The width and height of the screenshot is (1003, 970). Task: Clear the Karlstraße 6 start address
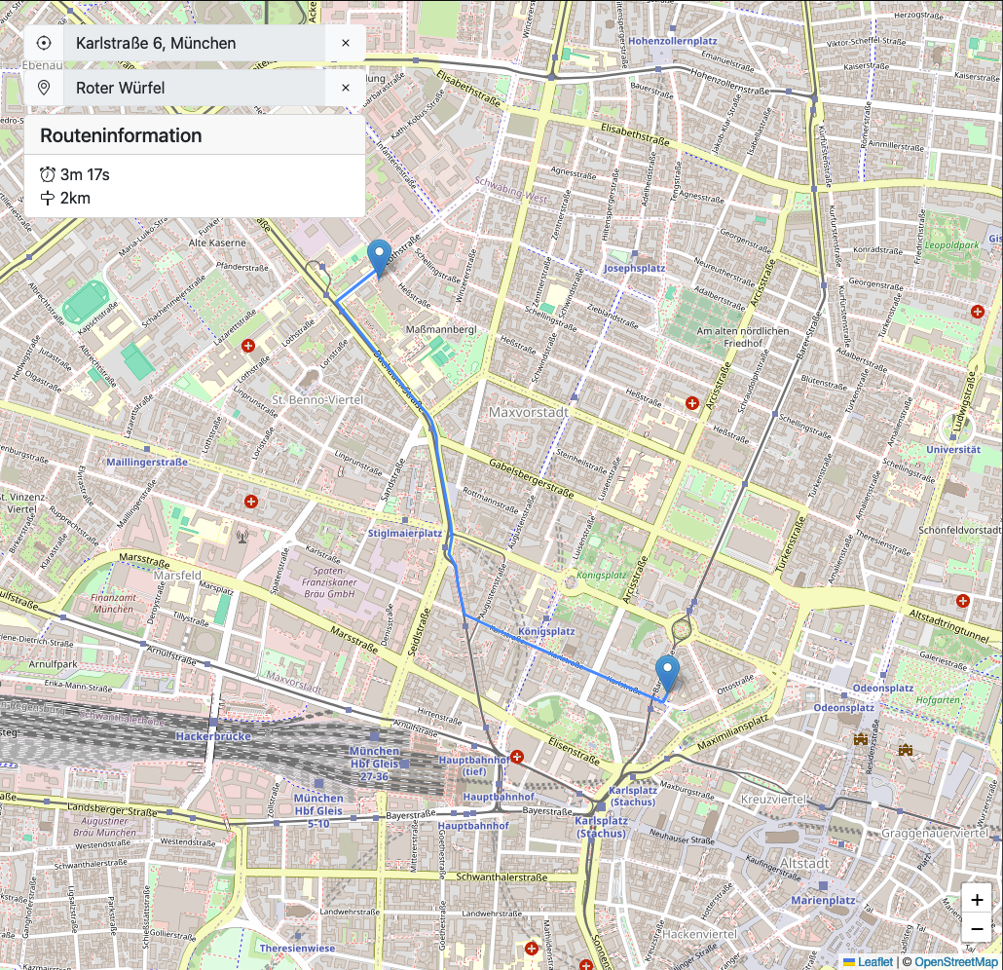coord(345,43)
